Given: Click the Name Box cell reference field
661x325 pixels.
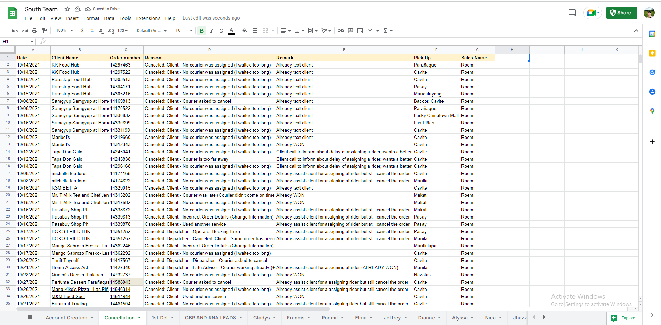Looking at the screenshot, I should point(18,42).
